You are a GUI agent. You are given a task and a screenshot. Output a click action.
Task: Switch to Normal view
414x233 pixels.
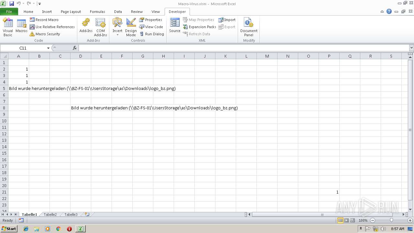click(x=340, y=220)
